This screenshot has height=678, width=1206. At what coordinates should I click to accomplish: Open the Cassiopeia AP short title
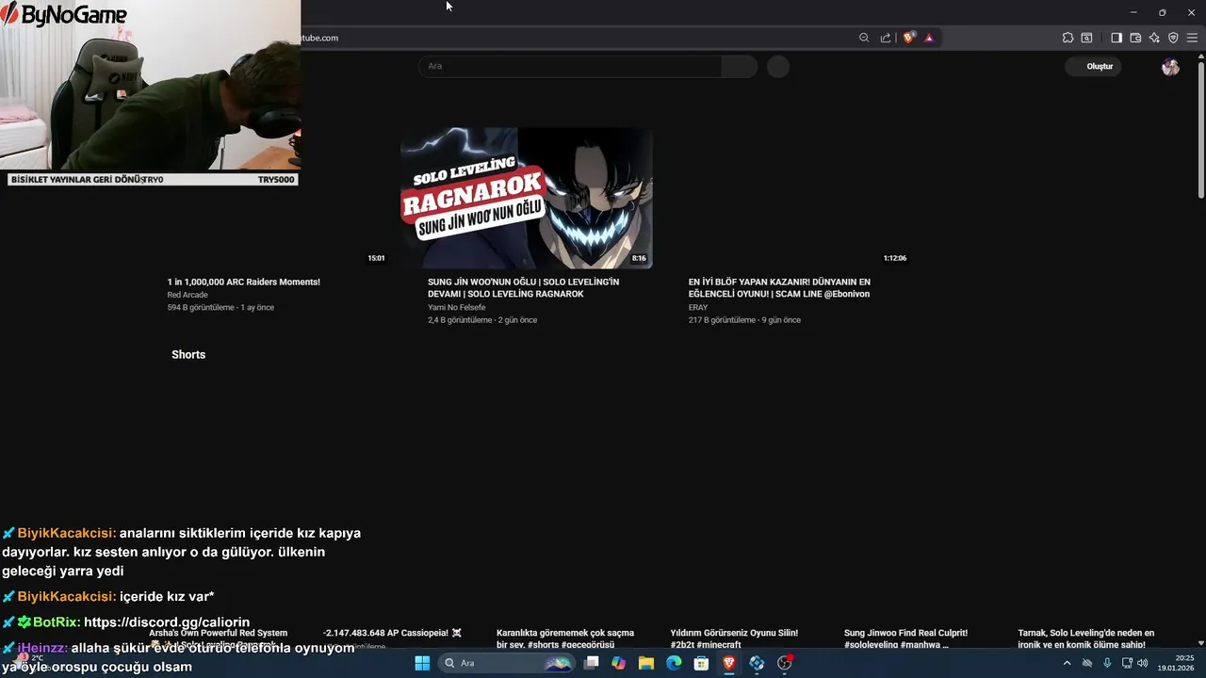tap(393, 633)
